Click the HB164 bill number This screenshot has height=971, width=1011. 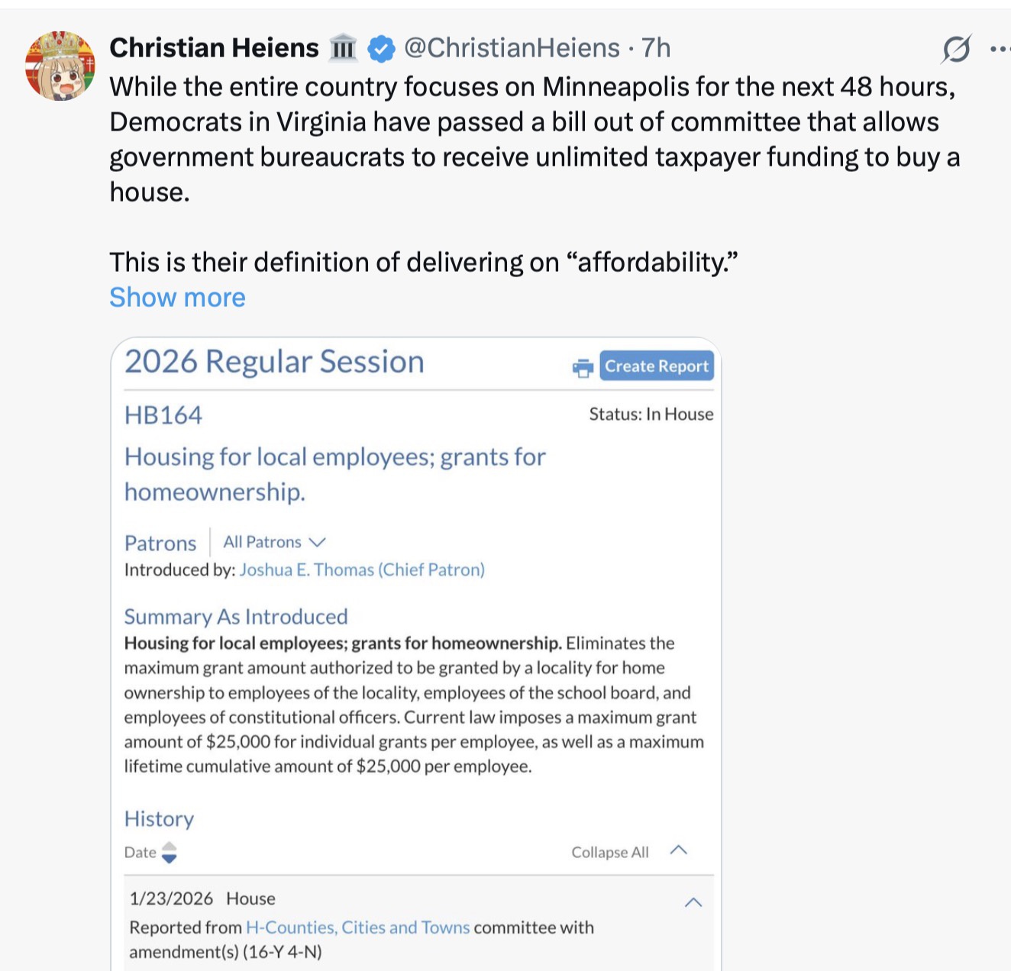pyautogui.click(x=163, y=415)
